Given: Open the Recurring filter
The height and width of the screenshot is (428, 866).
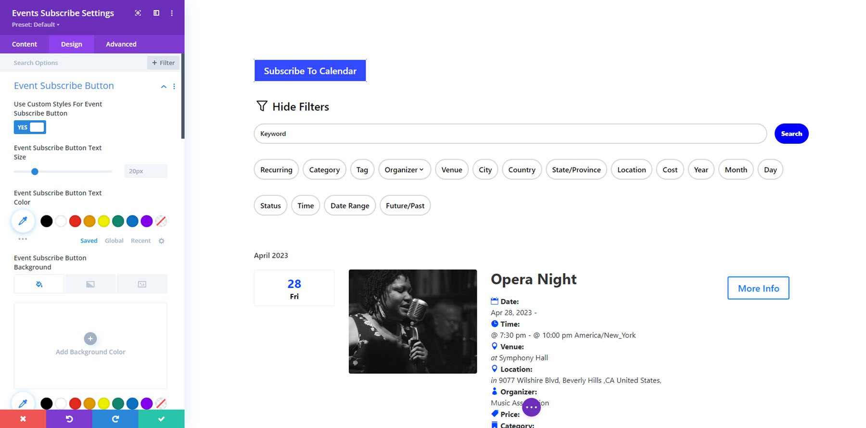Looking at the screenshot, I should pos(276,170).
